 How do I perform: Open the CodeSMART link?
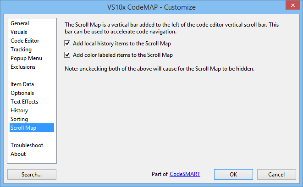185,174
